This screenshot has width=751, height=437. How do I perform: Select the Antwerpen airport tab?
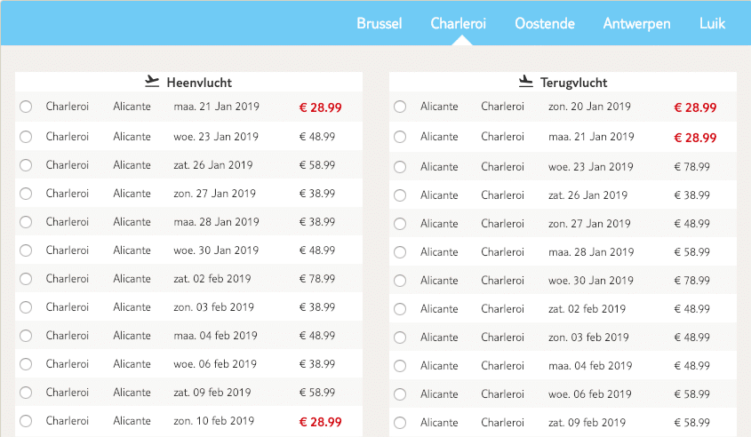click(636, 23)
